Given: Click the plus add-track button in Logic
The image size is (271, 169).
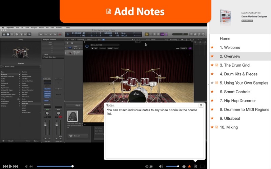Looking at the screenshot, I should [x=67, y=43].
